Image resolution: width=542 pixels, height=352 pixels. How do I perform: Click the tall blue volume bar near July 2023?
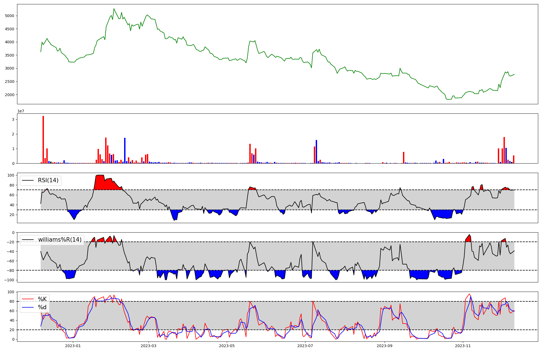click(x=316, y=152)
